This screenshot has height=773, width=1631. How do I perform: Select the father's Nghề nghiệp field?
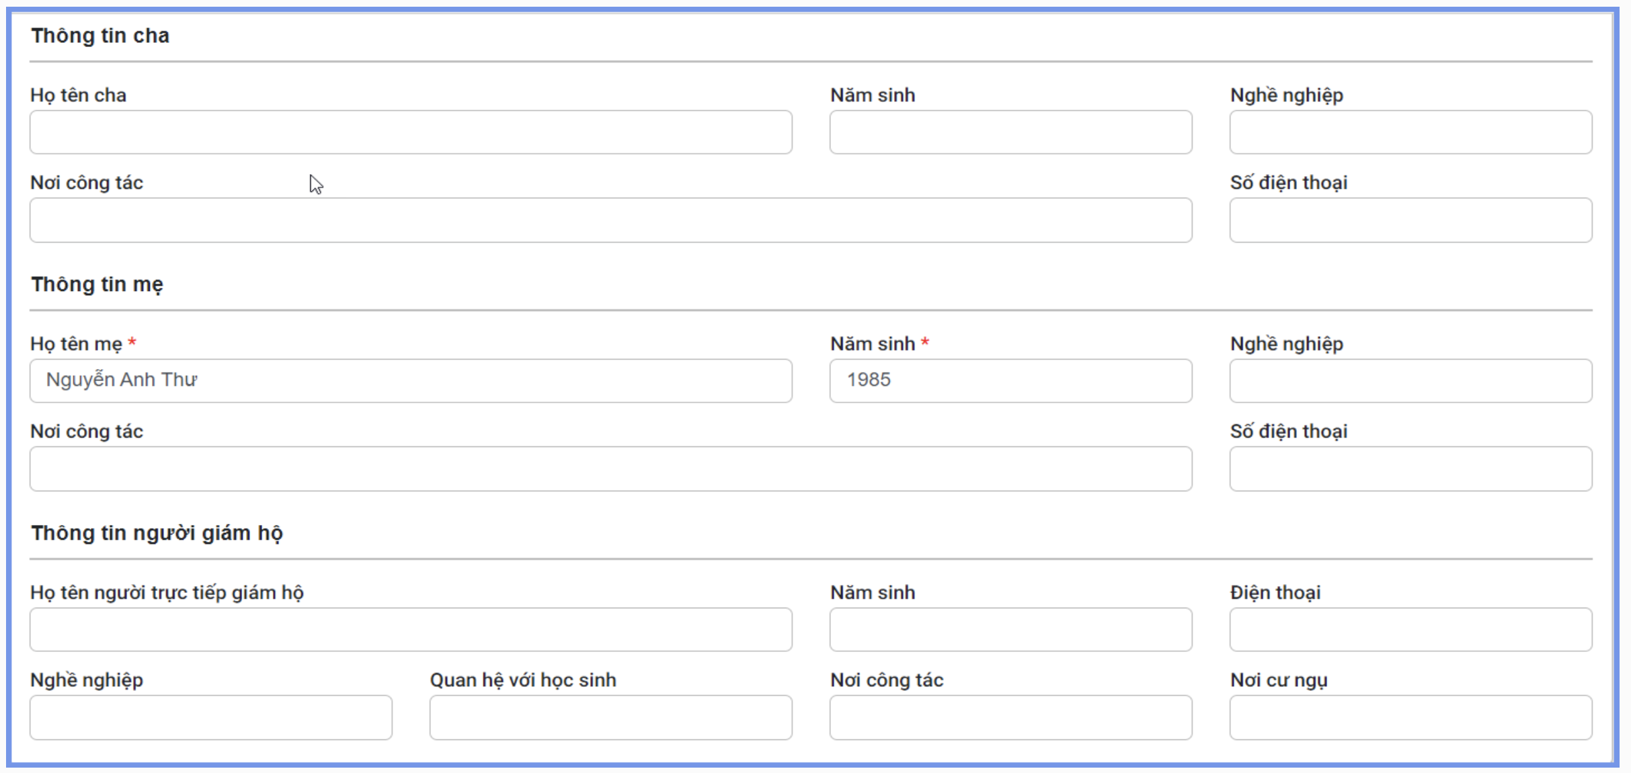[x=1410, y=132]
